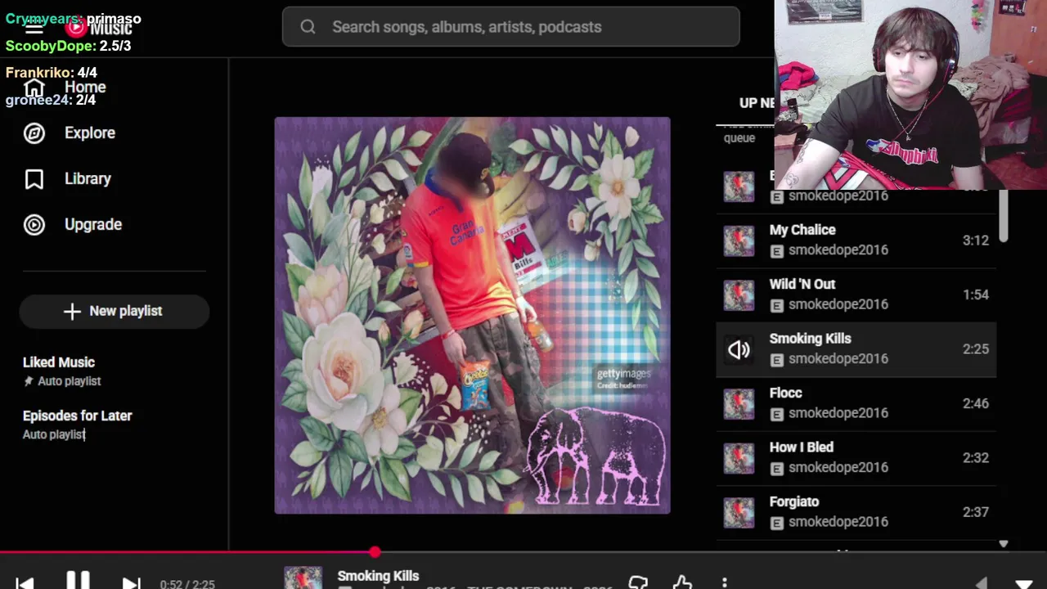Click the speaker icon on Smoking Kills row
This screenshot has width=1047, height=589.
739,349
